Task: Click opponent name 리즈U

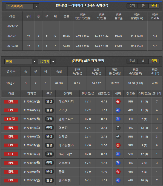Action: coord(63,110)
